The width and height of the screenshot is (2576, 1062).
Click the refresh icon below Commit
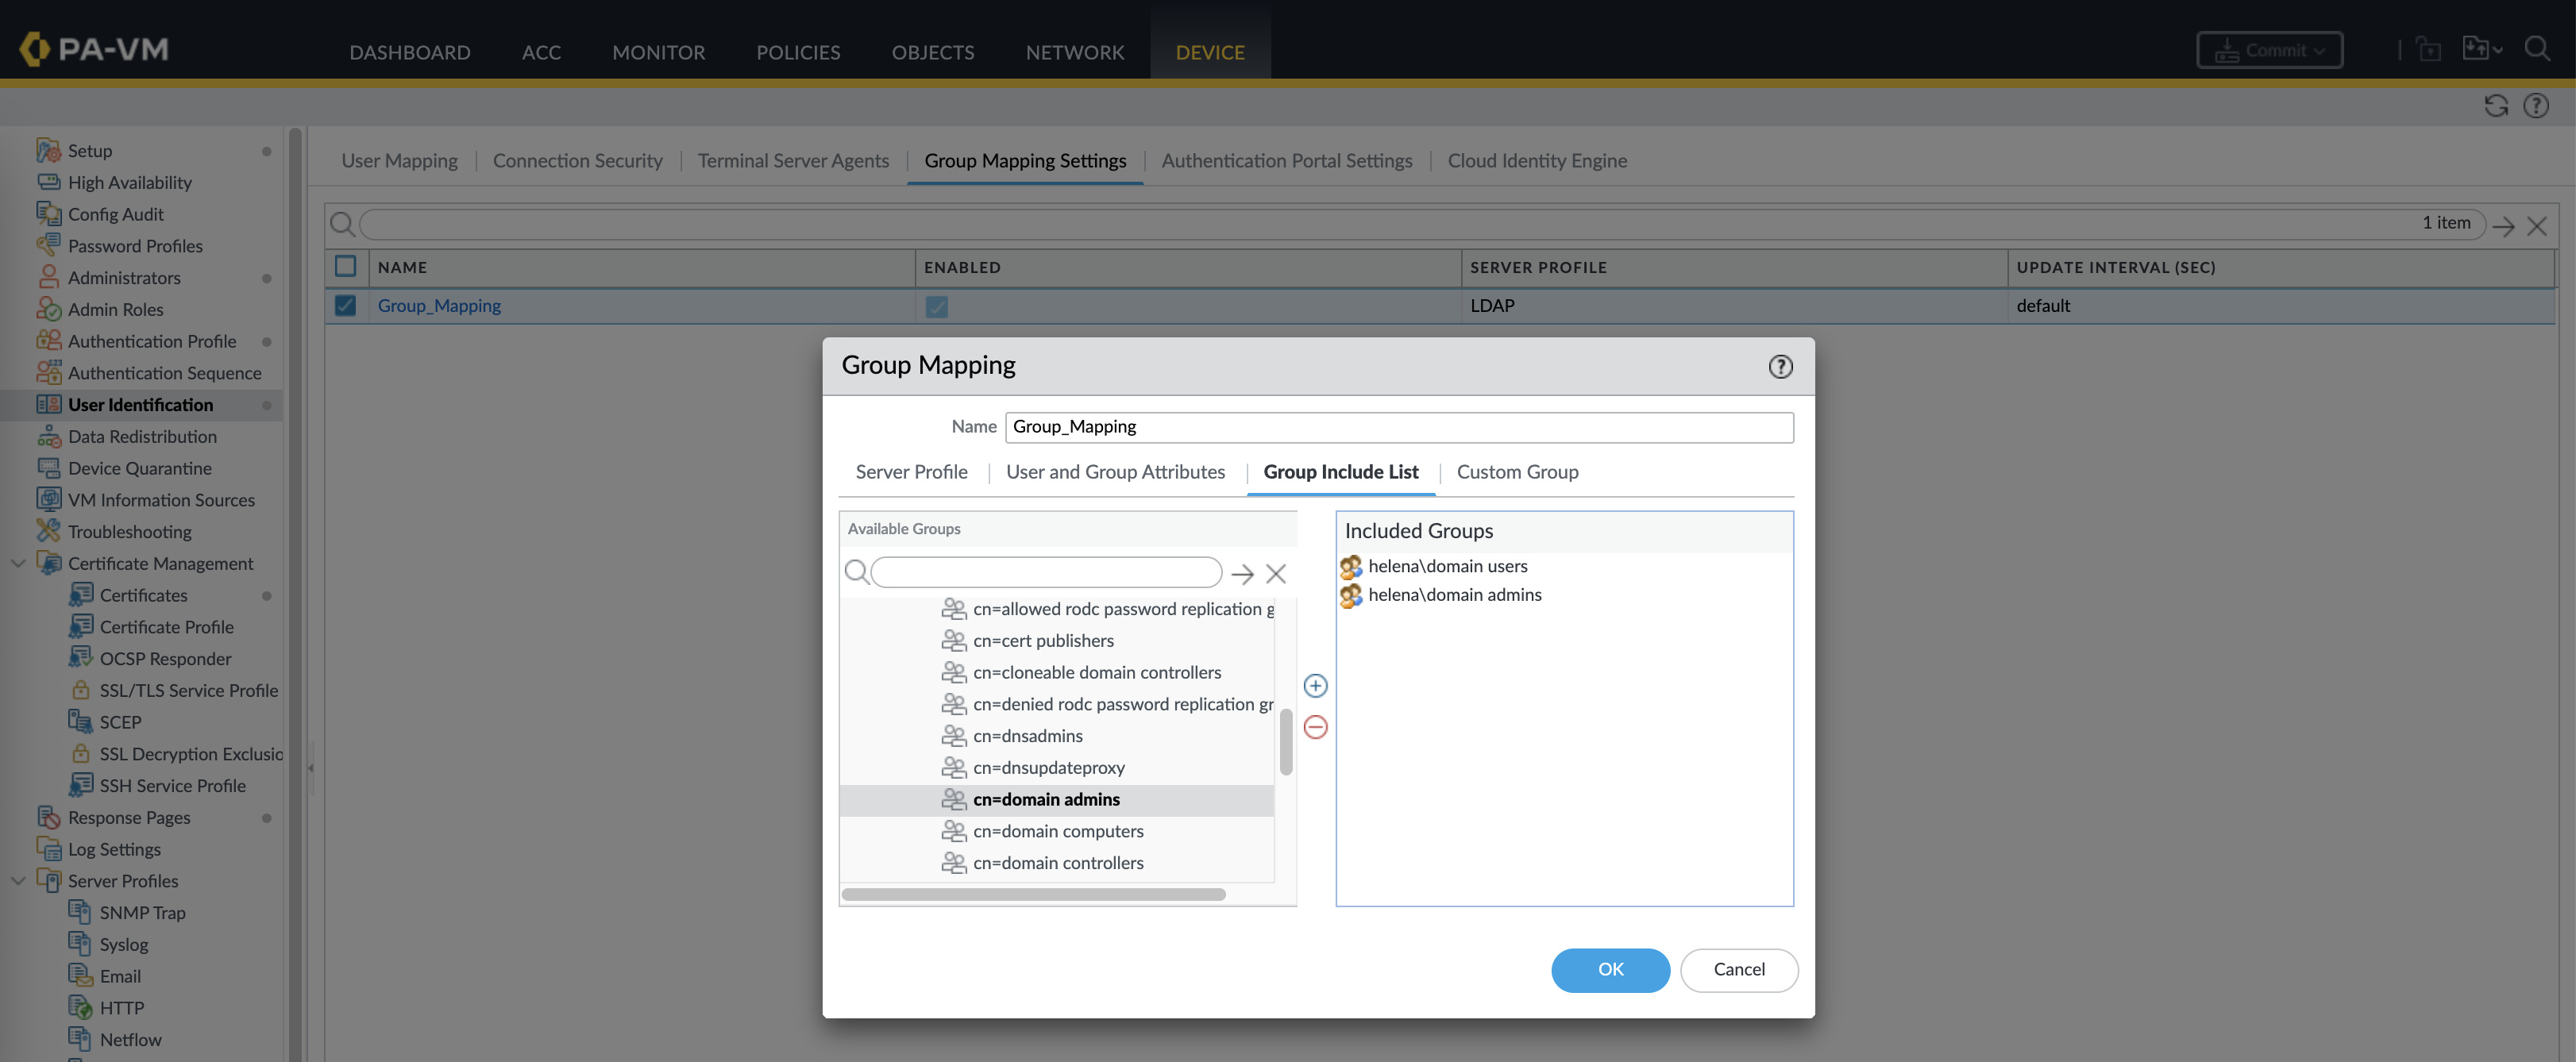pos(2495,106)
